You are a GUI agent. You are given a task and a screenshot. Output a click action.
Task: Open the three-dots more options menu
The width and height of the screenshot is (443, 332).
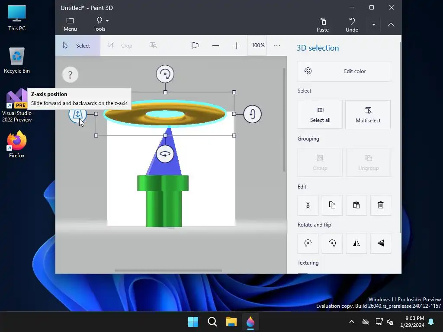[277, 45]
